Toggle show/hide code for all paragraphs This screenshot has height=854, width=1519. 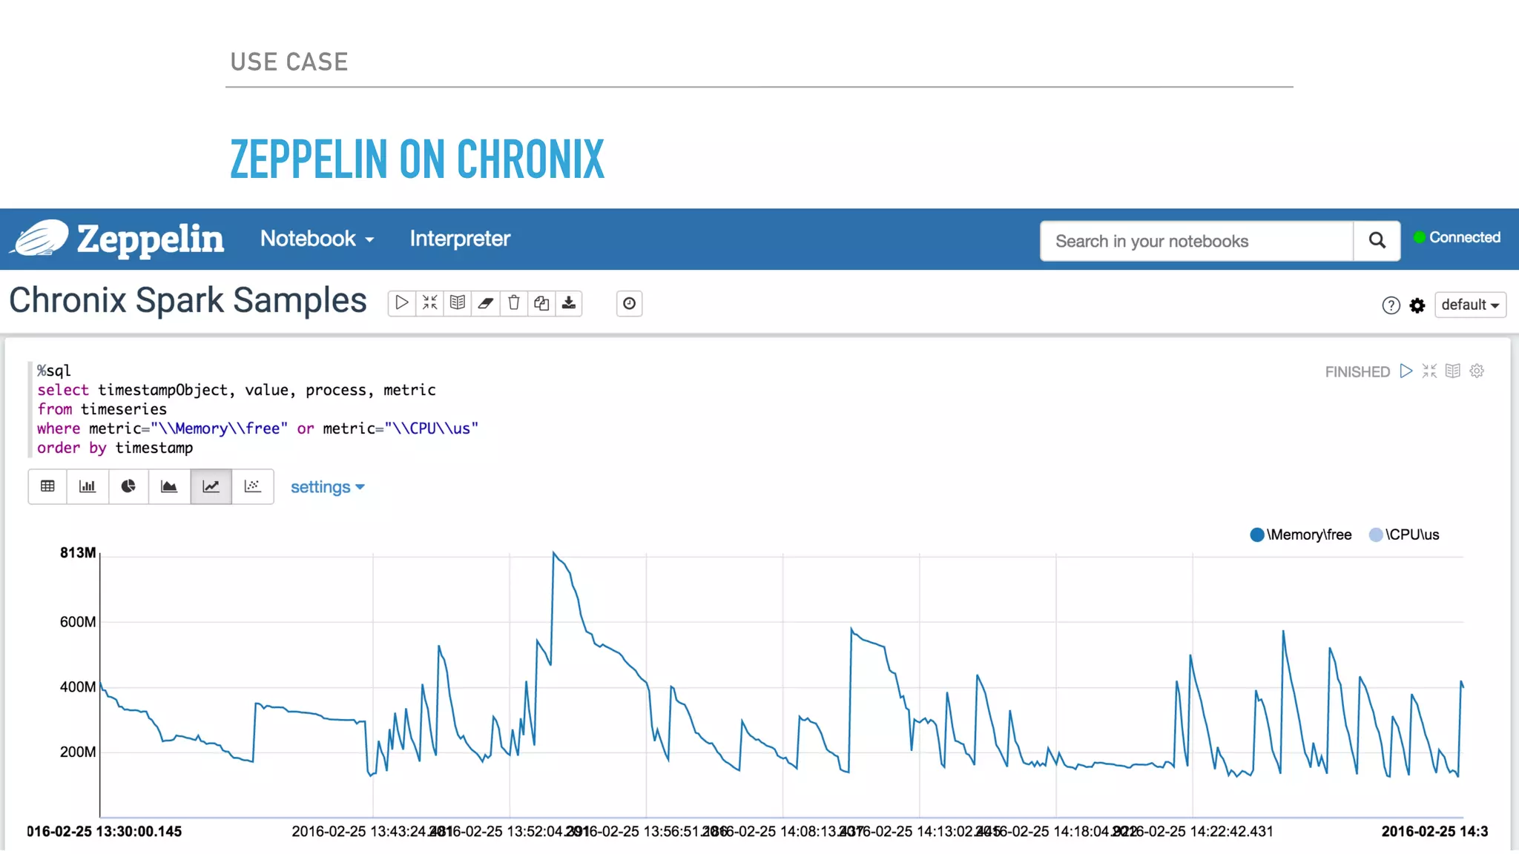[429, 303]
